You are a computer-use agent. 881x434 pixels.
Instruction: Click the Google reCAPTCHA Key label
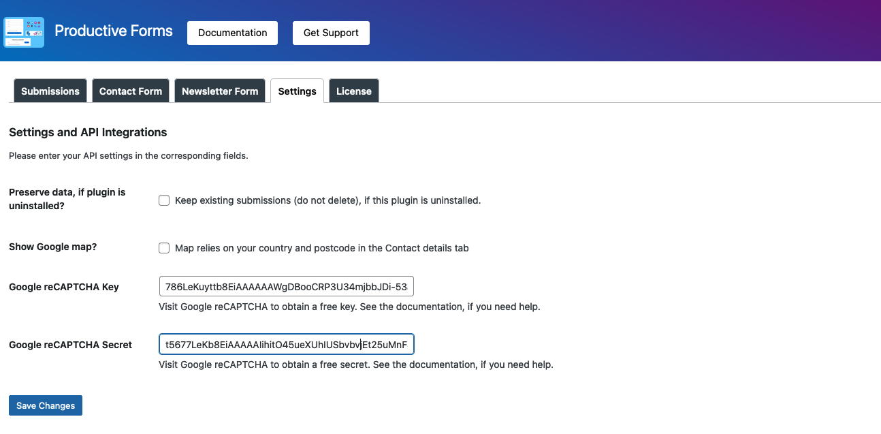coord(64,287)
